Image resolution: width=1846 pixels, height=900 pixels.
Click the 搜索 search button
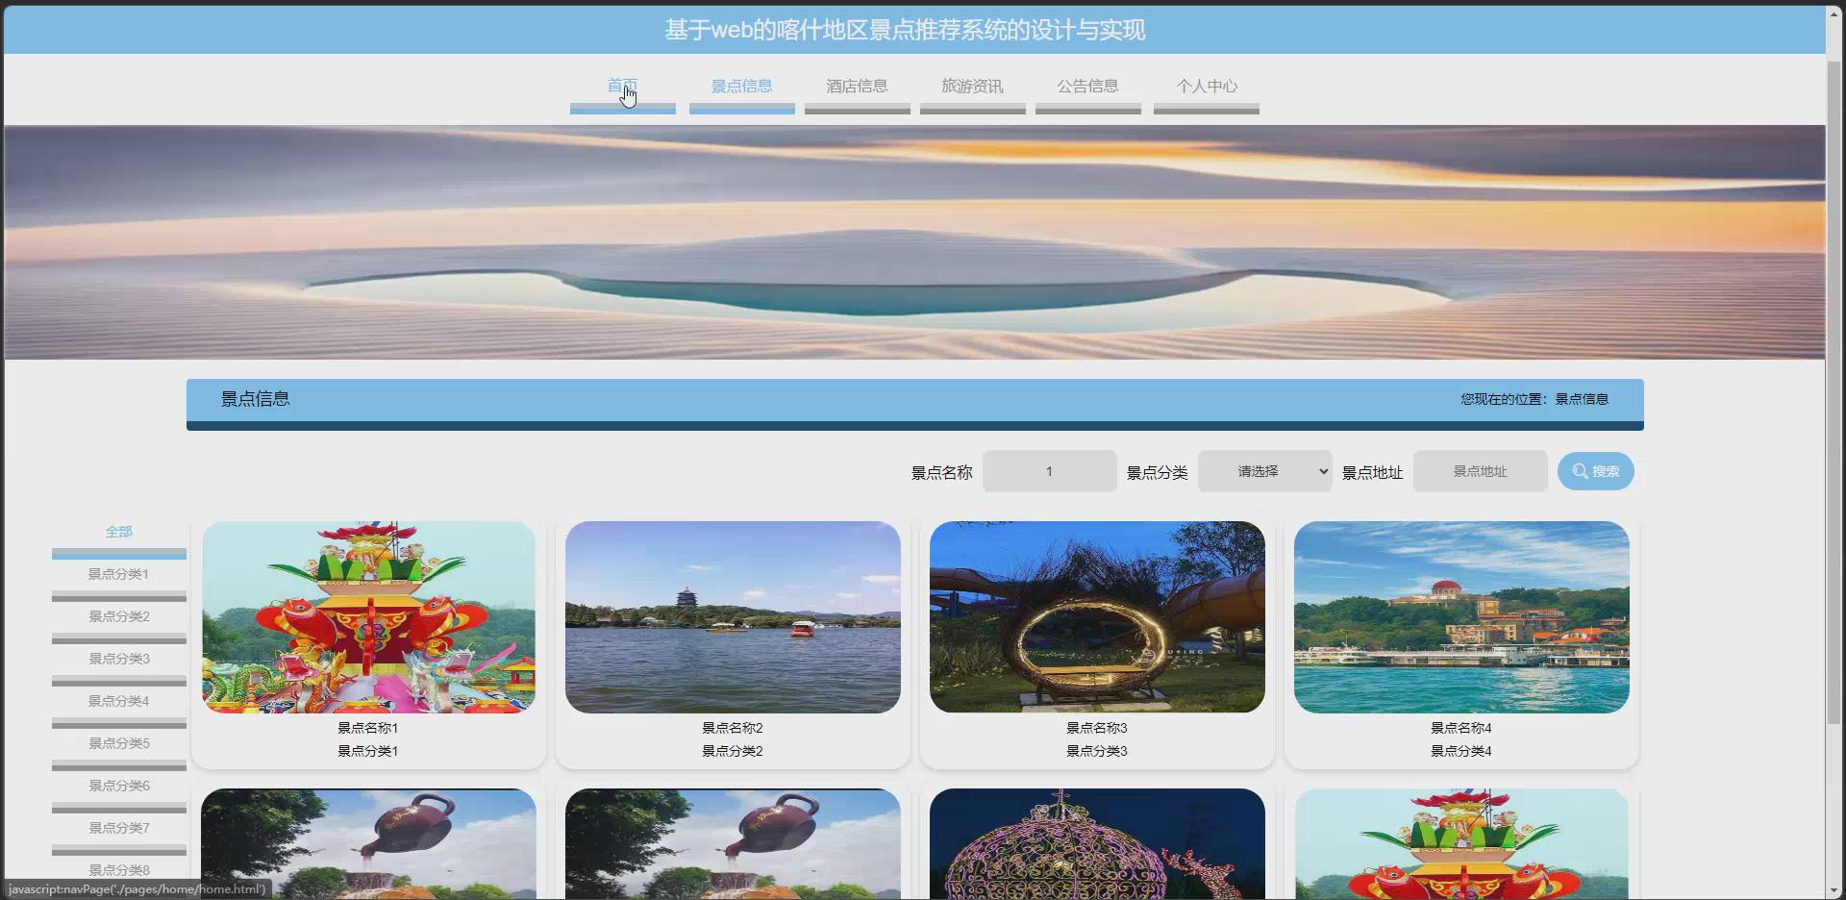(1595, 471)
